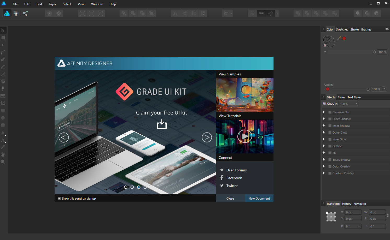The width and height of the screenshot is (390, 240).
Task: Open the File menu
Action: pyautogui.click(x=15, y=4)
